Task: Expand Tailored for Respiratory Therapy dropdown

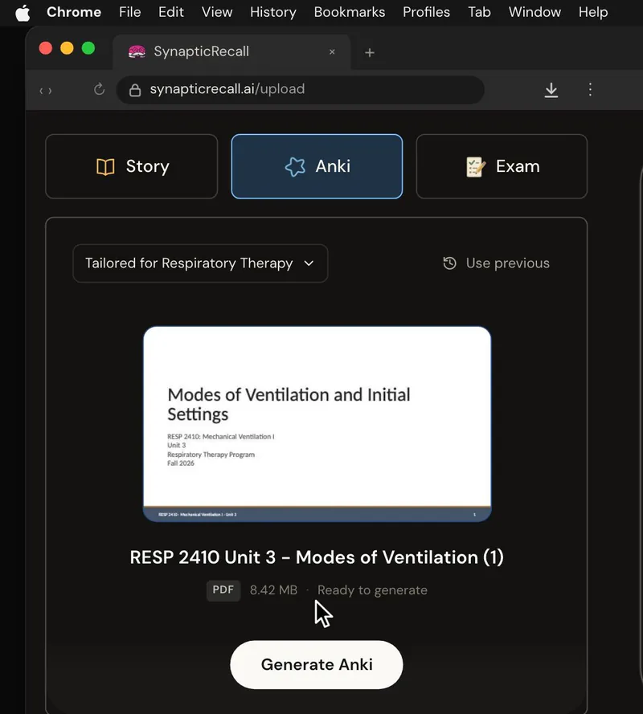Action: 200,263
